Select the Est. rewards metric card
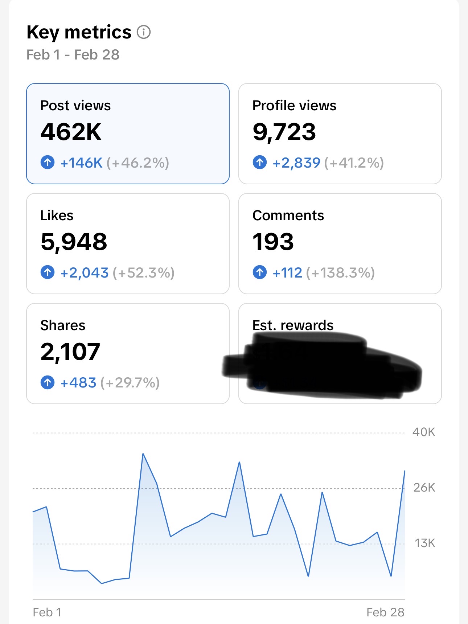Screen dimensions: 468x624 [x=340, y=353]
